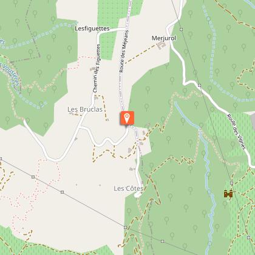The image size is (255, 255).
Task: Open the Les Côtes place label
Action: pos(129,189)
